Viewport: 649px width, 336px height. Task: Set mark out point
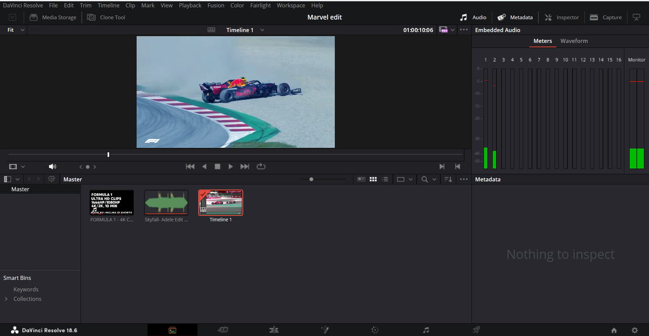[457, 166]
